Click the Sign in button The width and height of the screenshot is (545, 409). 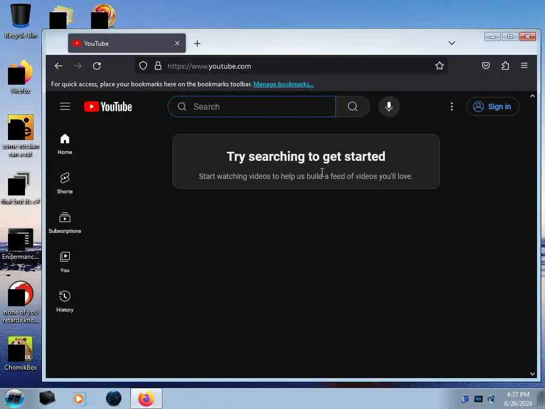493,107
